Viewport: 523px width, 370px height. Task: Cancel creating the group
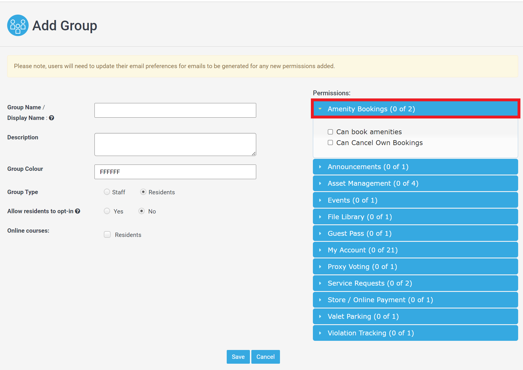tap(265, 357)
